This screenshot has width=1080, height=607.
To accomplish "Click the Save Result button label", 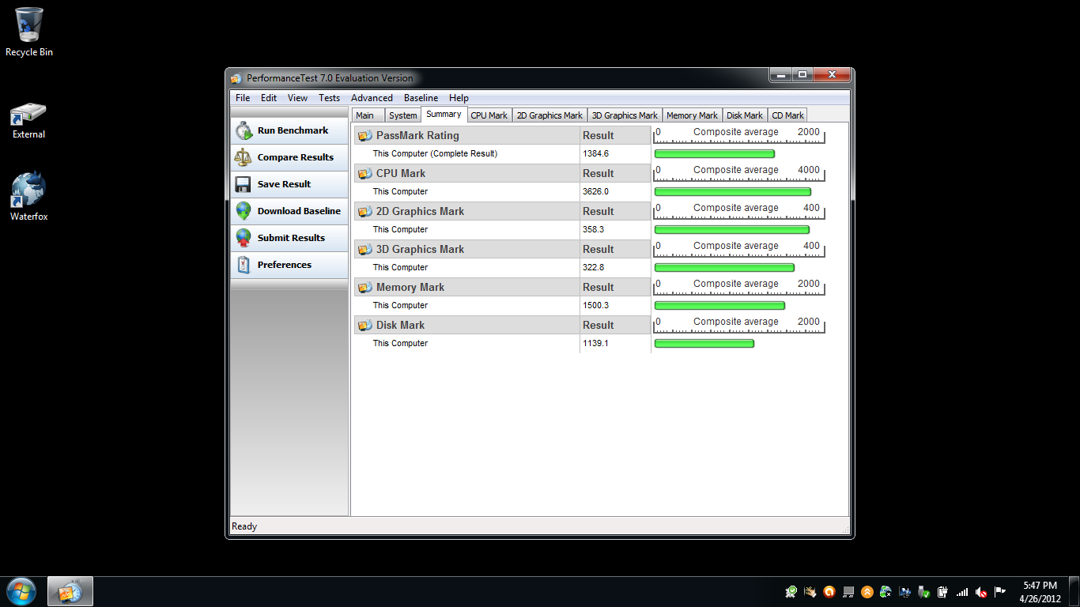I will click(x=284, y=184).
